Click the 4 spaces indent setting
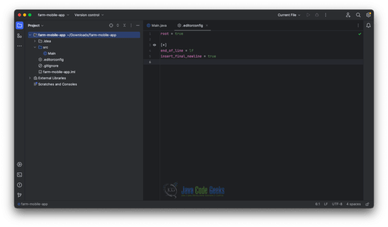Screen dimensions: 388x227 pyautogui.click(x=353, y=204)
